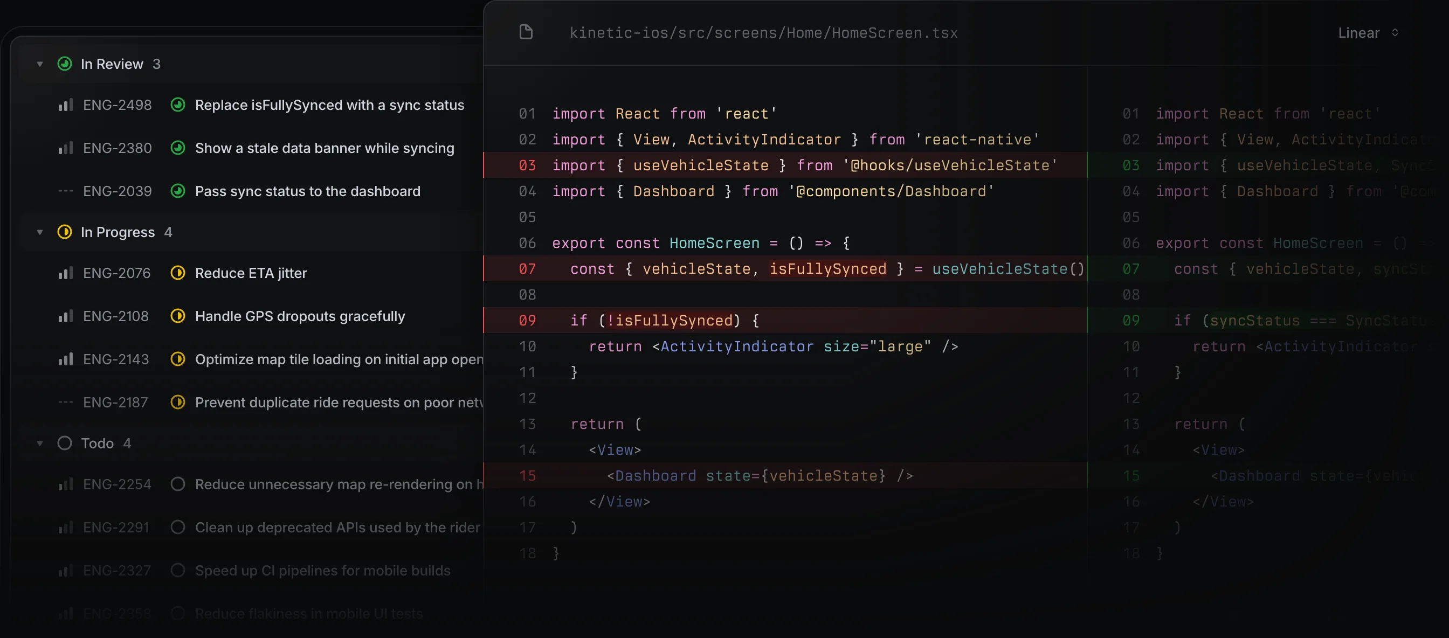The image size is (1449, 638).
Task: Click the kinetic-ios HomeScreen.tsx file path
Action: click(764, 33)
